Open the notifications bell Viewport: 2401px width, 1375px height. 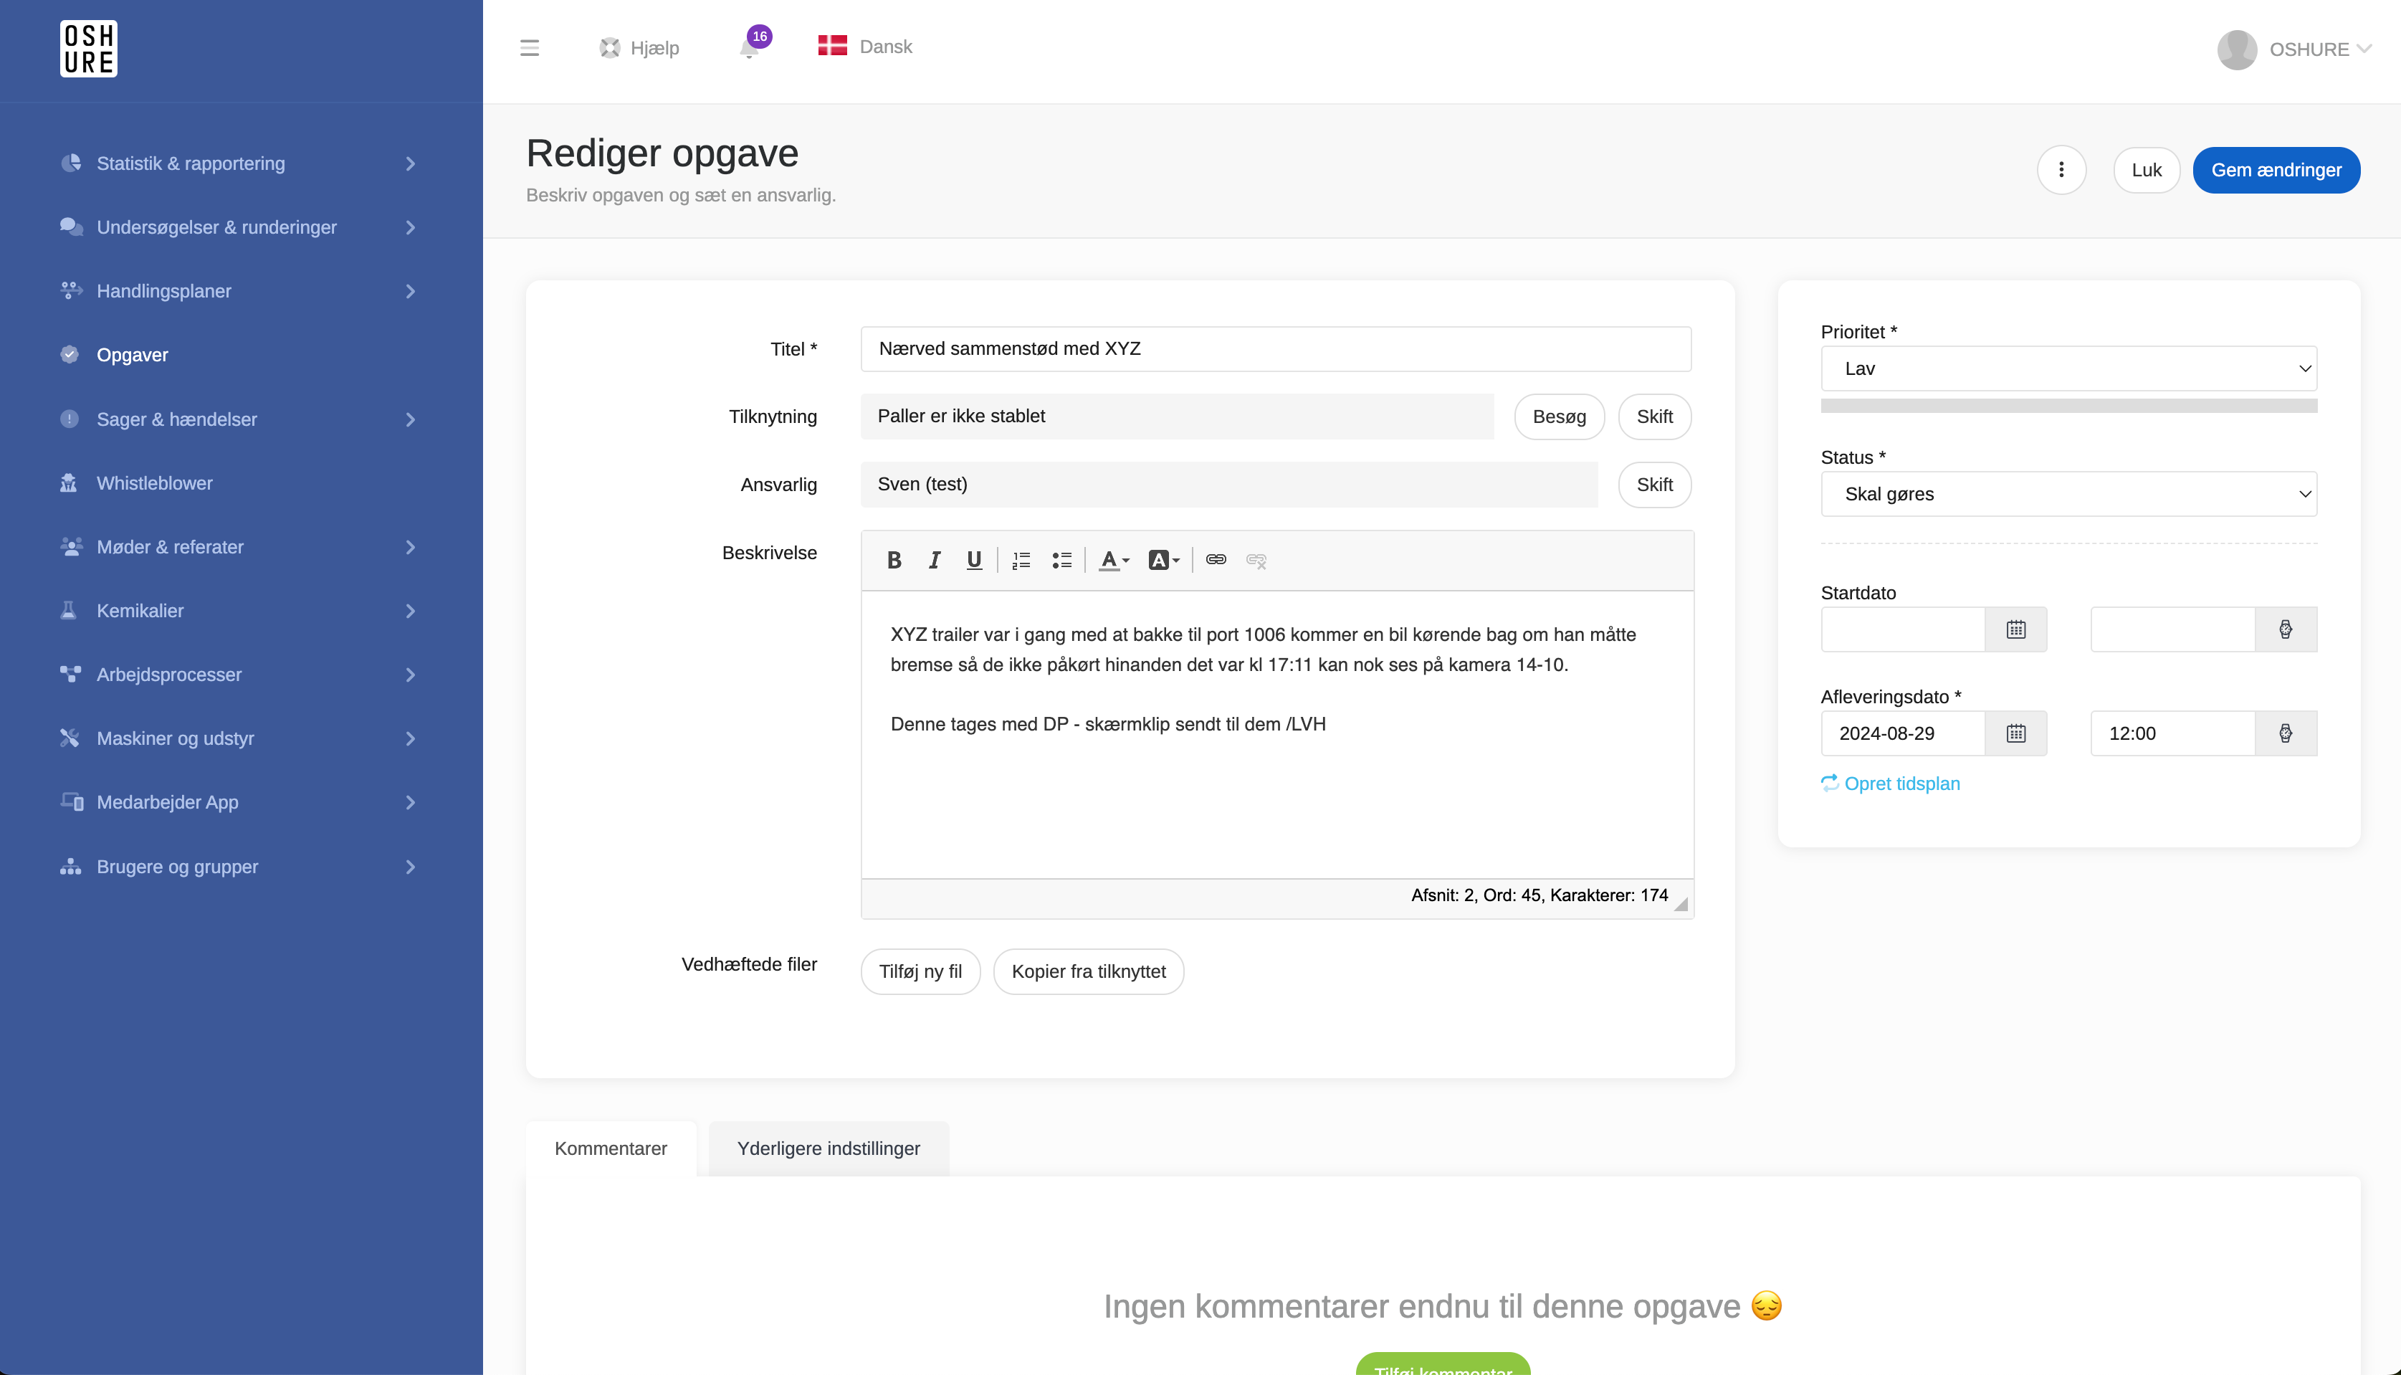(x=750, y=47)
